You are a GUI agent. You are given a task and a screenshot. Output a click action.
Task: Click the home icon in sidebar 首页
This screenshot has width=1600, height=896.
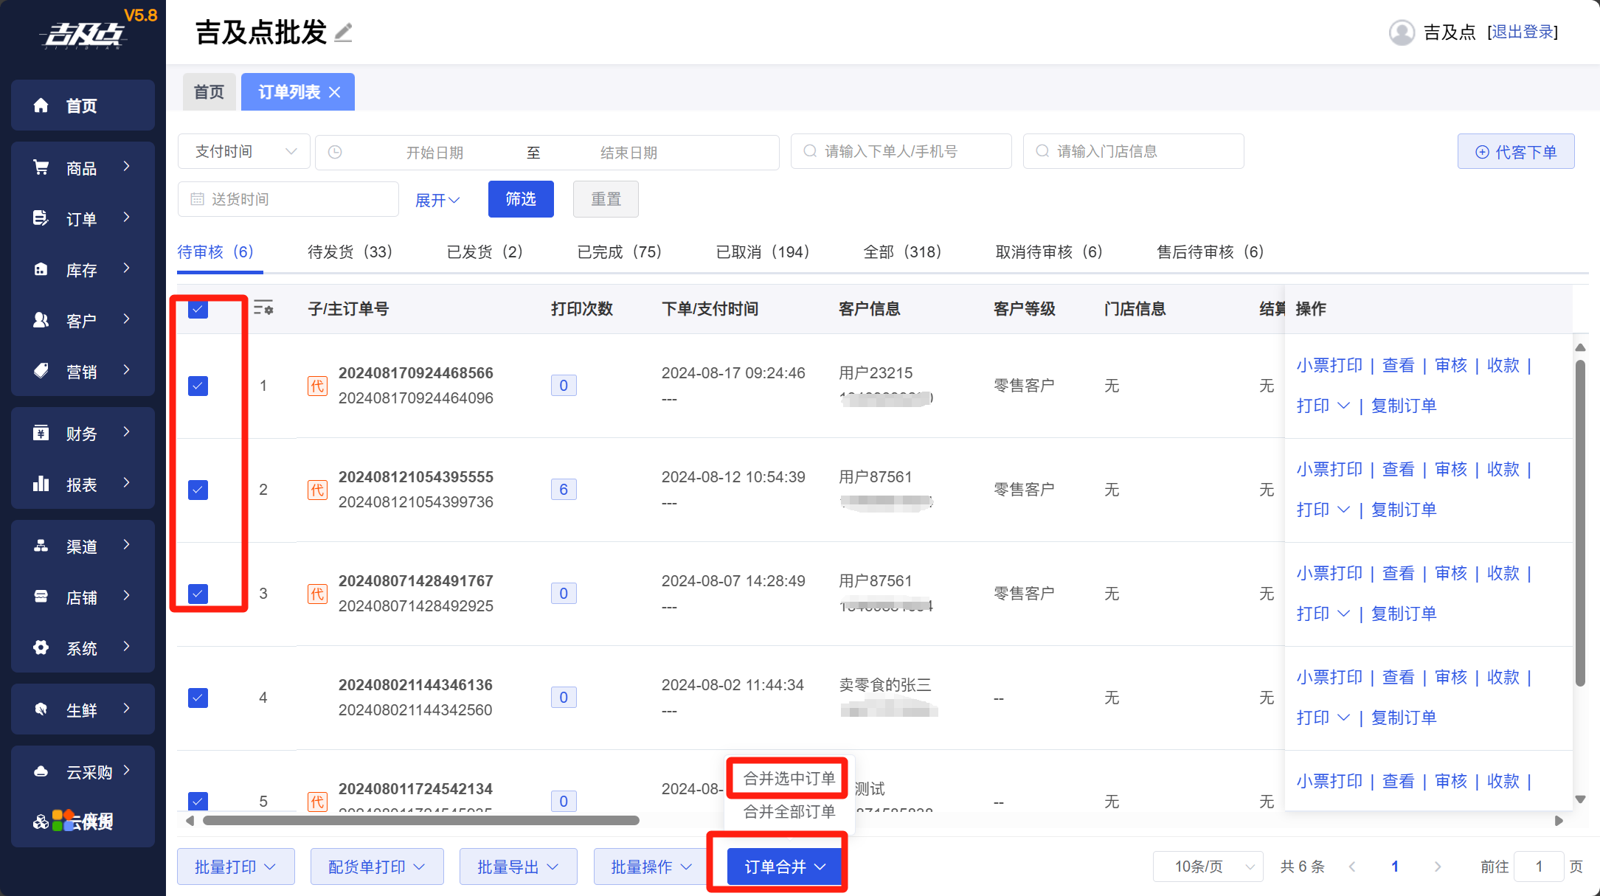pos(41,105)
